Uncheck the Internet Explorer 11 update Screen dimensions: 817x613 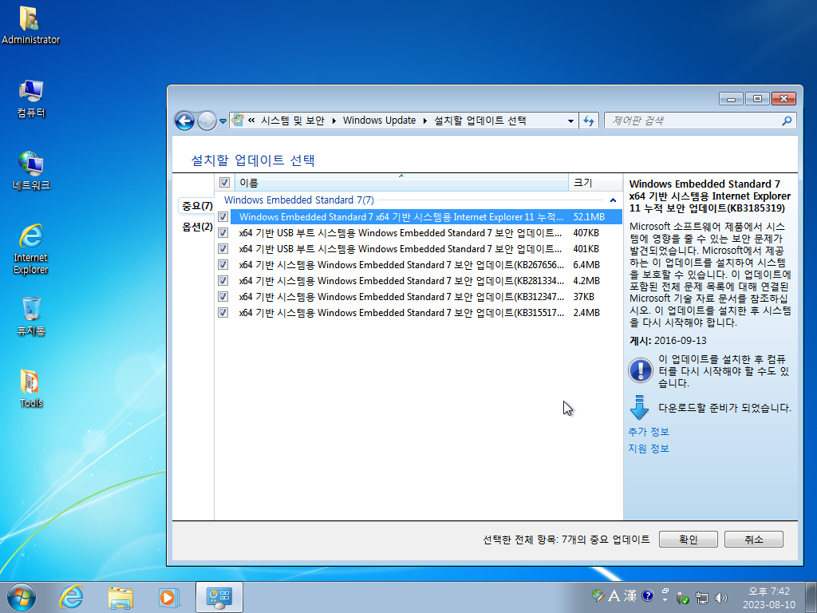(223, 217)
